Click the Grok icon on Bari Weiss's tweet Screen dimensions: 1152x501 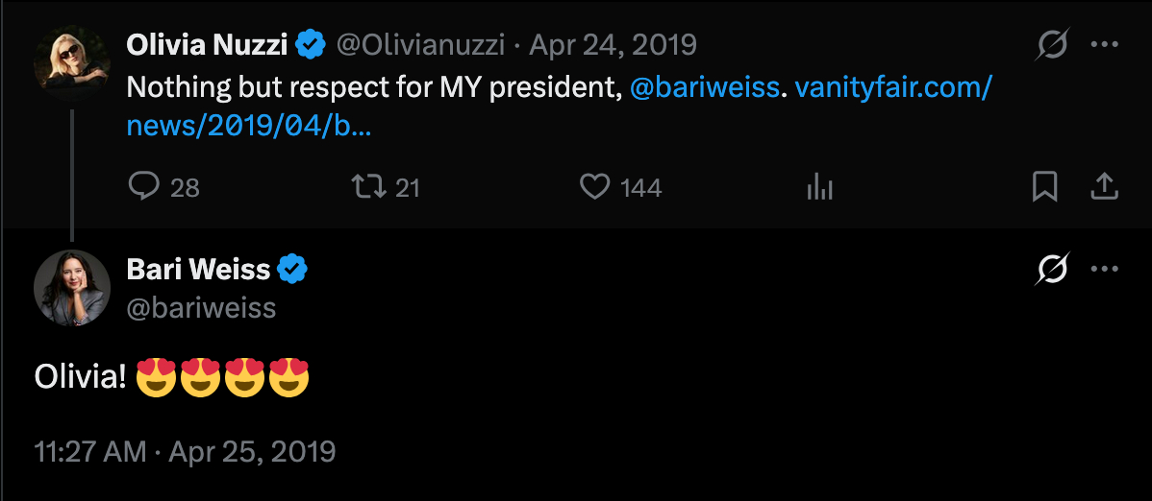[1053, 271]
